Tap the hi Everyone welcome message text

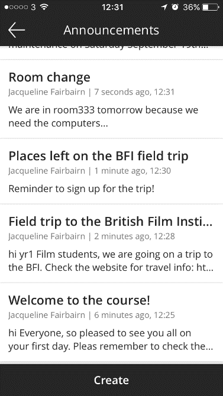pyautogui.click(x=111, y=340)
